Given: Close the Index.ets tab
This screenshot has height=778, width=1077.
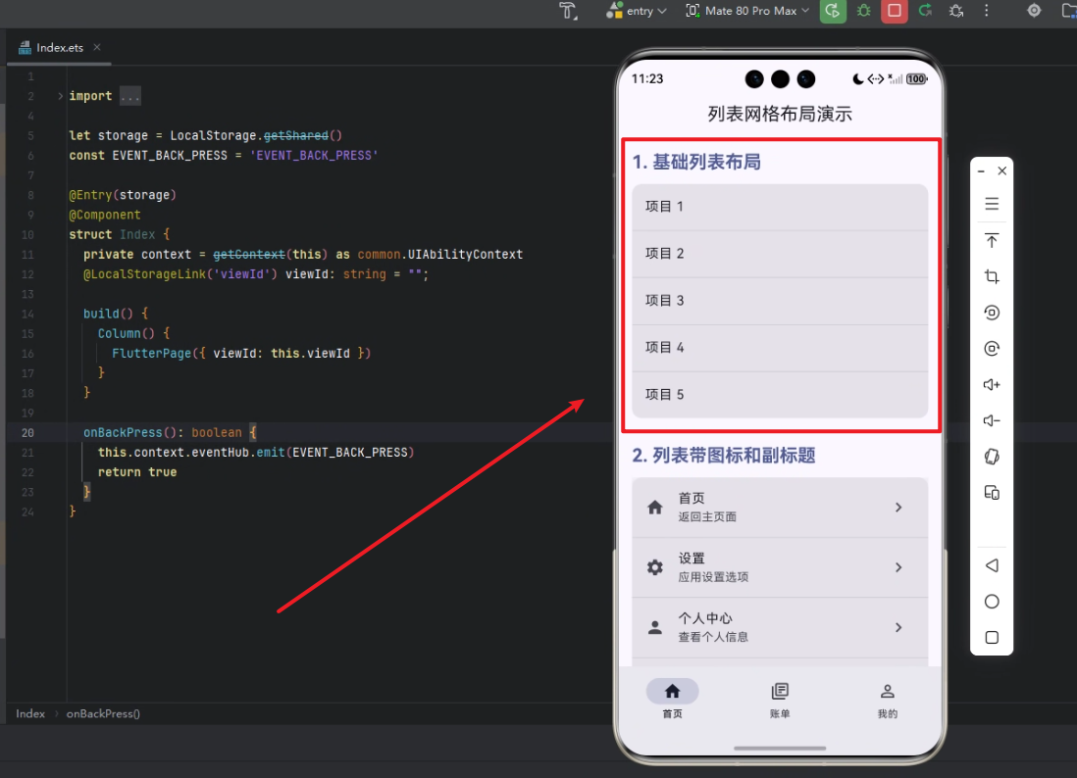Looking at the screenshot, I should pyautogui.click(x=97, y=47).
